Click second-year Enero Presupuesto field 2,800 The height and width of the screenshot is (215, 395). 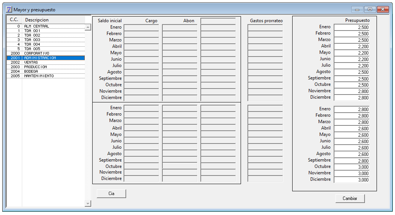pos(351,109)
